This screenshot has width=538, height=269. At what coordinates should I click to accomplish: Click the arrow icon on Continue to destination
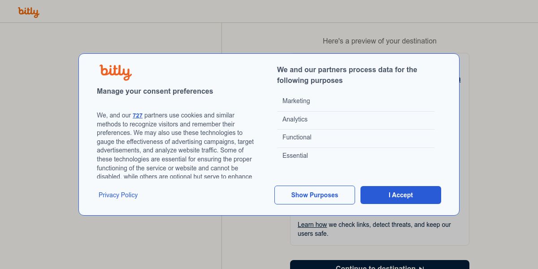[421, 268]
